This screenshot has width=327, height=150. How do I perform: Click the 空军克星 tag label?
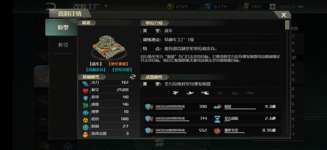pyautogui.click(x=122, y=70)
